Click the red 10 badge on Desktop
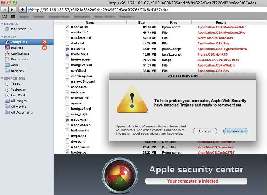267x195 pixels. point(44,48)
